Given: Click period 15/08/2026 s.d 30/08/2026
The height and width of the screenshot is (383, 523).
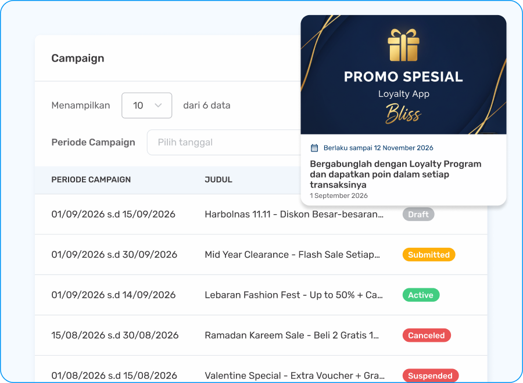Looking at the screenshot, I should pyautogui.click(x=115, y=335).
